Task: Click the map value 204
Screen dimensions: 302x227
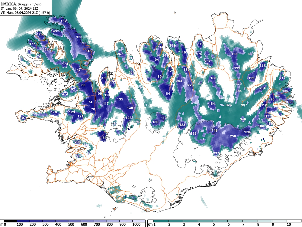Action: tap(179, 81)
